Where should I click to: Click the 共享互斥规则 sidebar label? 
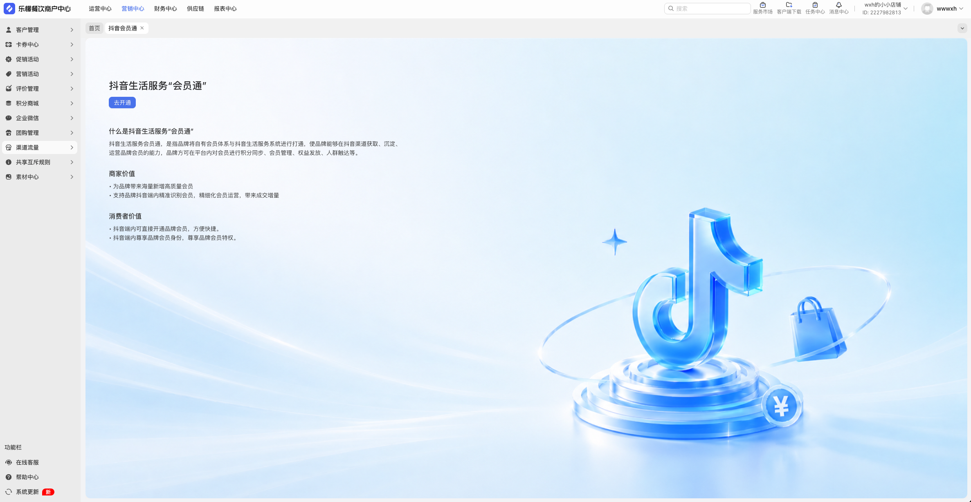coord(33,162)
